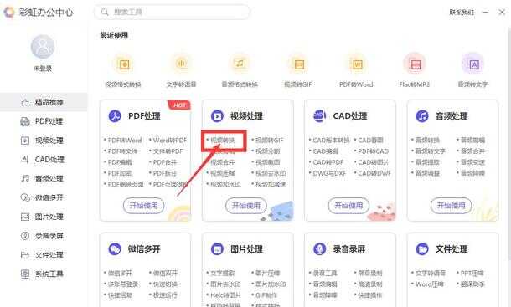Open the PPT压缩 link in 文件处理
Image resolution: width=511 pixels, height=307 pixels.
point(472,274)
